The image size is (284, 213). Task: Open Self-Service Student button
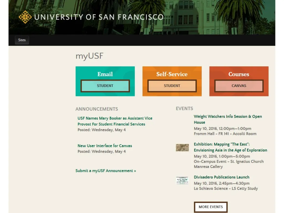(172, 86)
